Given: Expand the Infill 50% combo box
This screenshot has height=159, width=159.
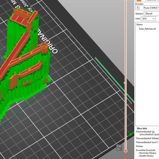Looking at the screenshot, I should (148, 19).
